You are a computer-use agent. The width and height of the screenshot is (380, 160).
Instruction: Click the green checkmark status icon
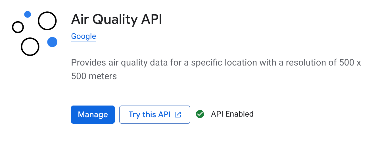pos(200,114)
